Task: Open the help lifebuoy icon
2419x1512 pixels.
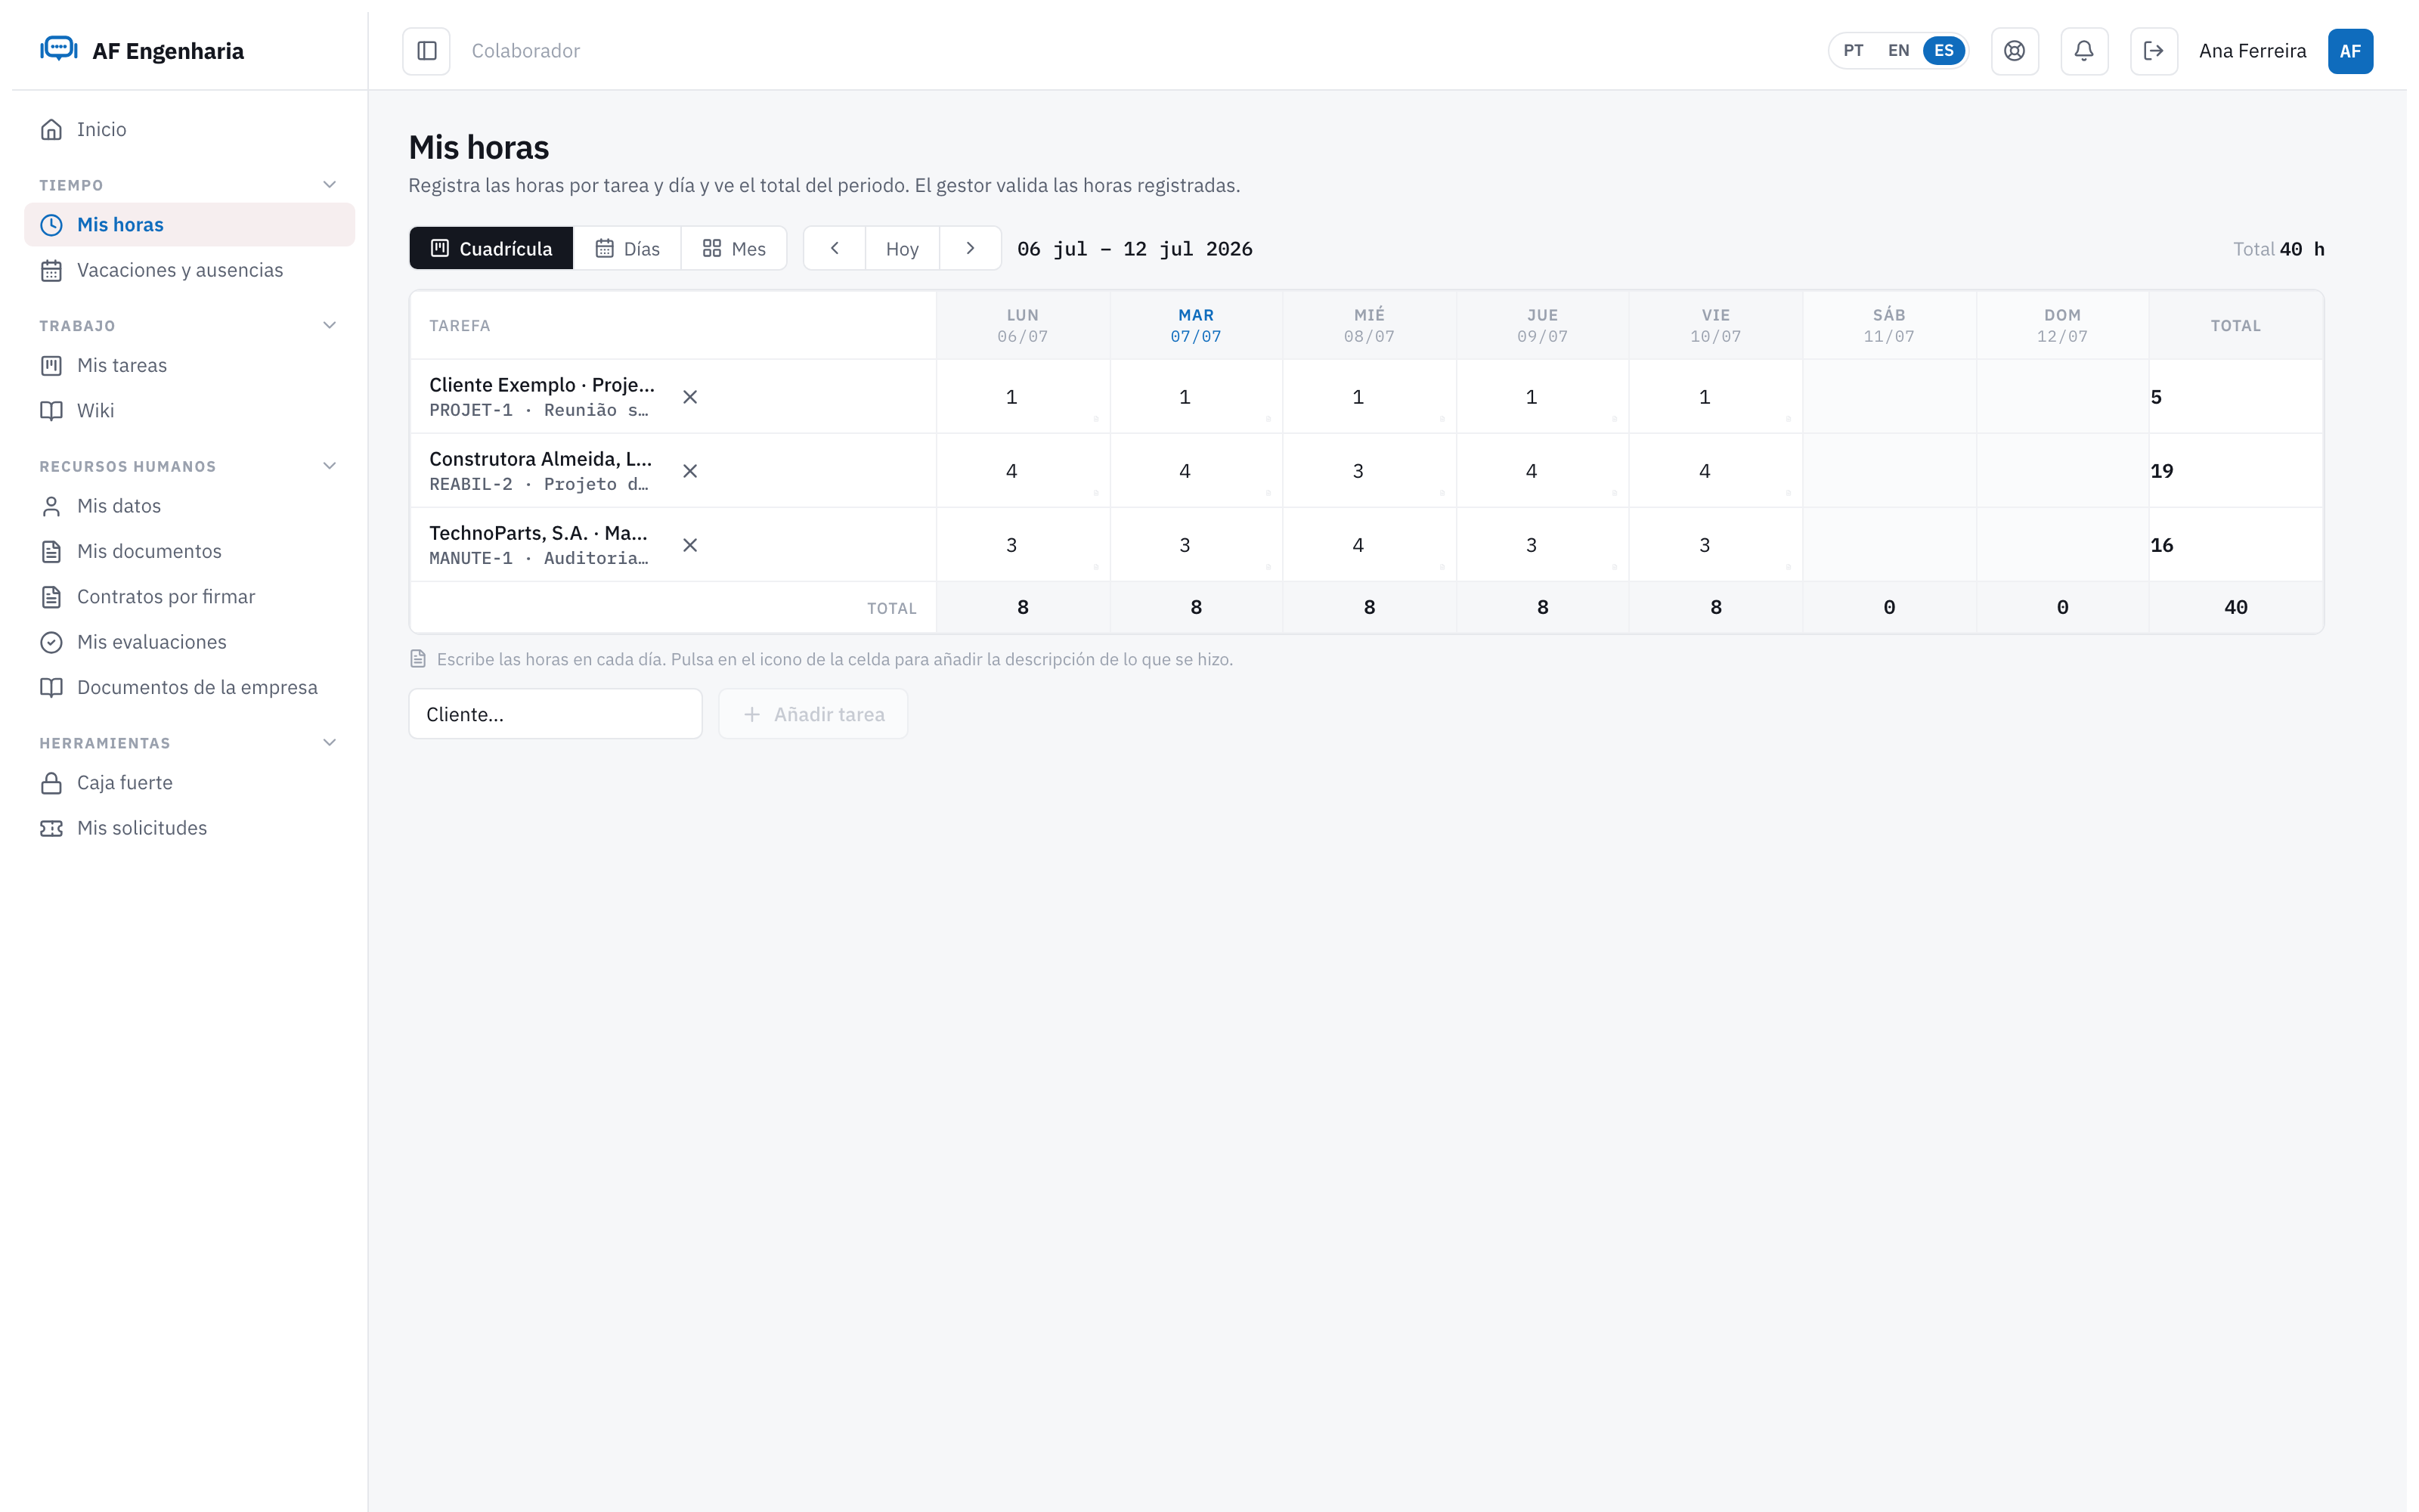Action: tap(2014, 51)
